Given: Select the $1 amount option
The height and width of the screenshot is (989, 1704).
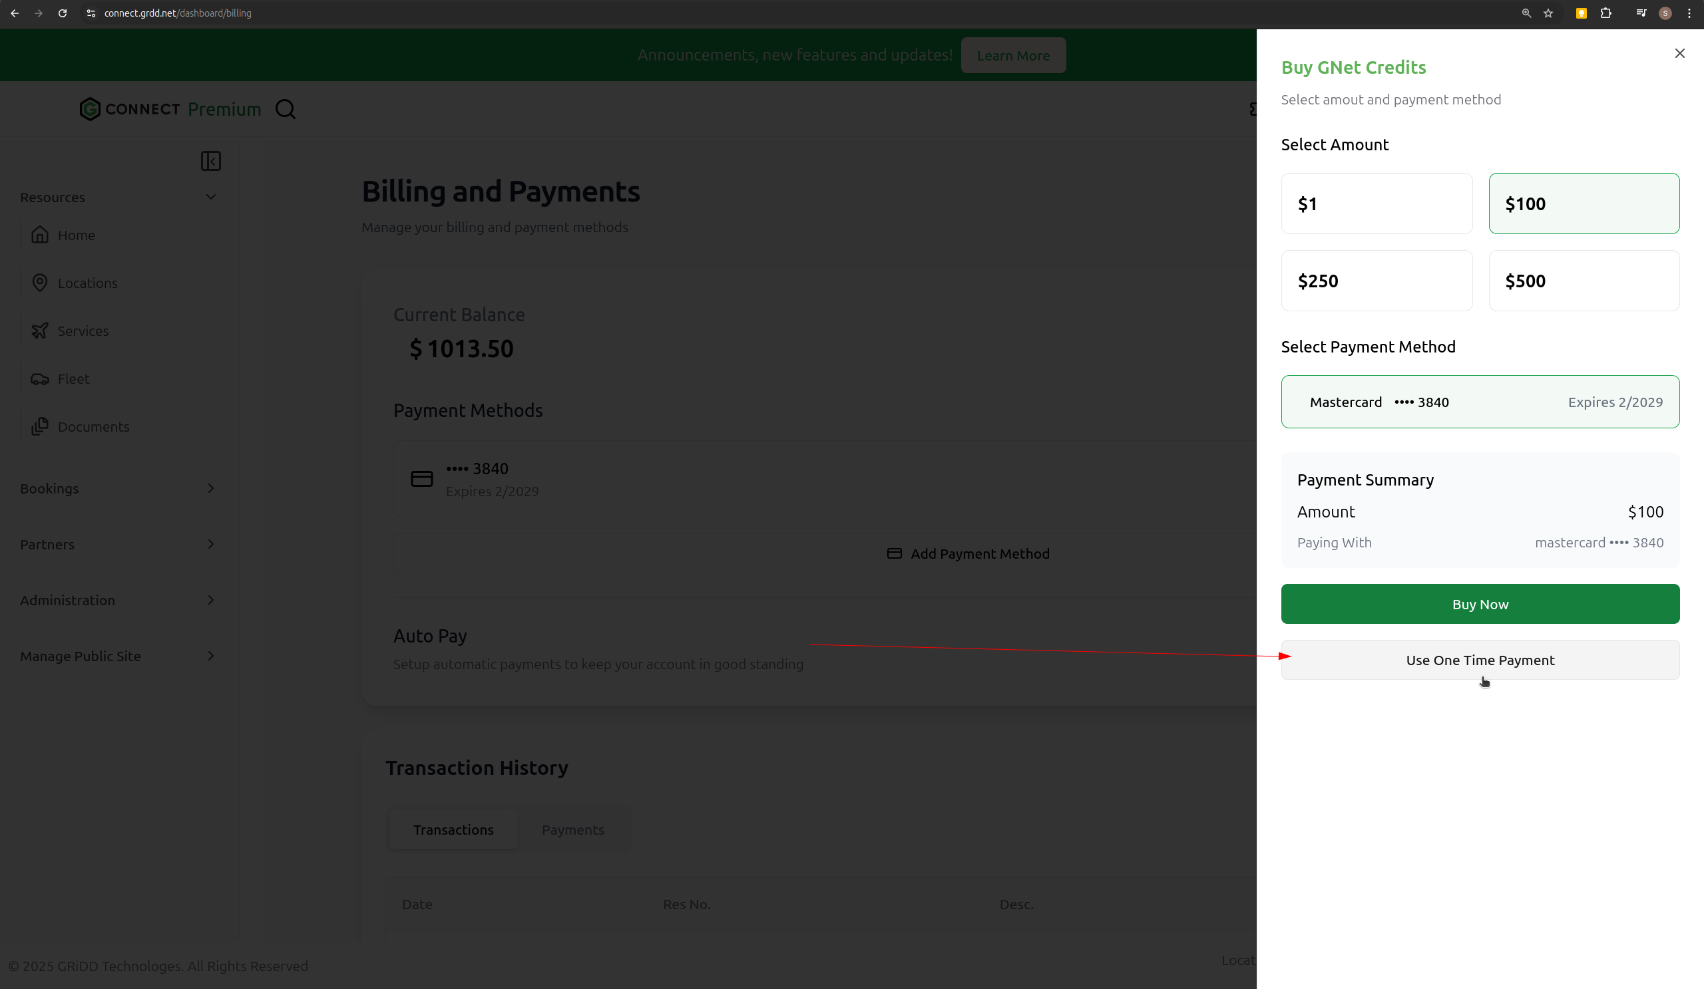Looking at the screenshot, I should click(x=1376, y=204).
